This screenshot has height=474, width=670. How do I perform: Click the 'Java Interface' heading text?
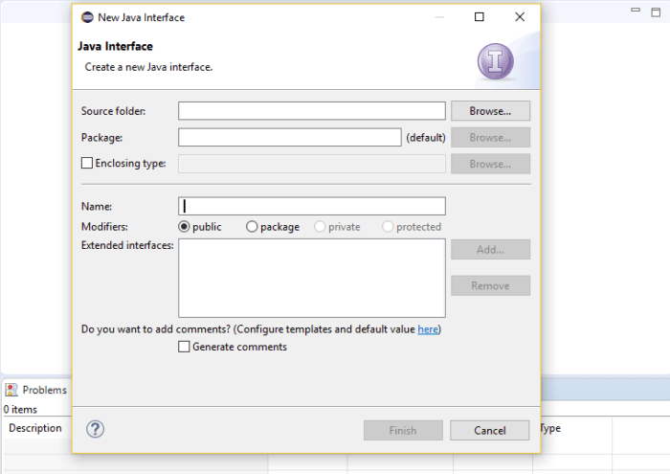[x=116, y=46]
